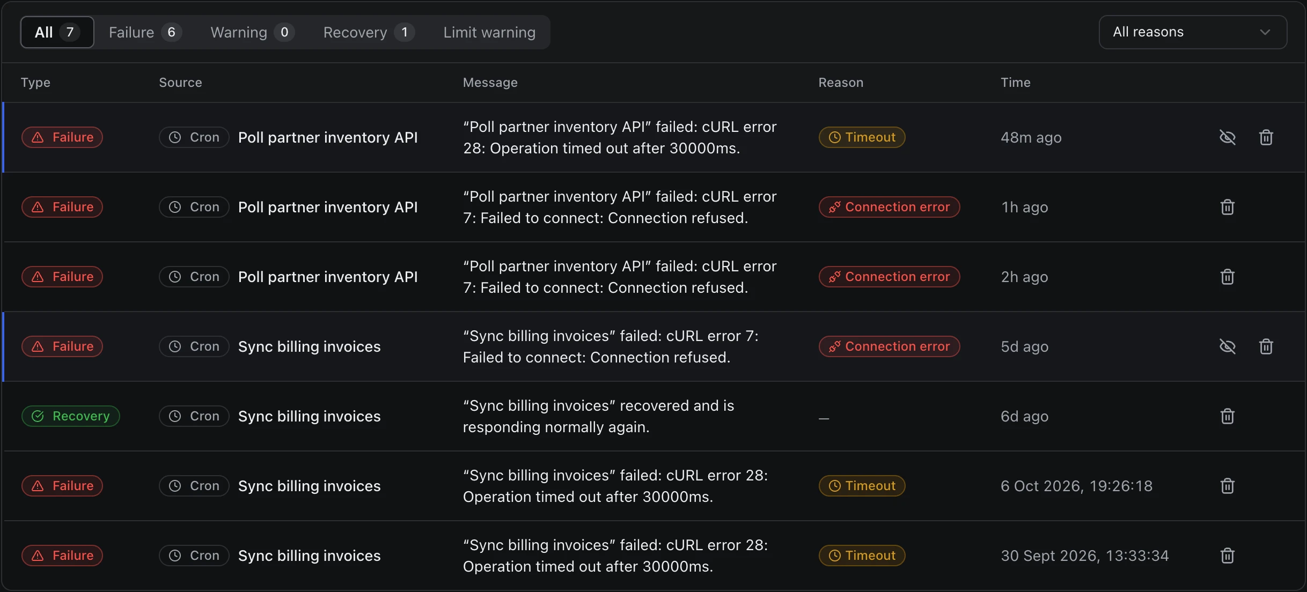
Task: Delete the 48m ago Timeout failure row
Action: 1266,137
